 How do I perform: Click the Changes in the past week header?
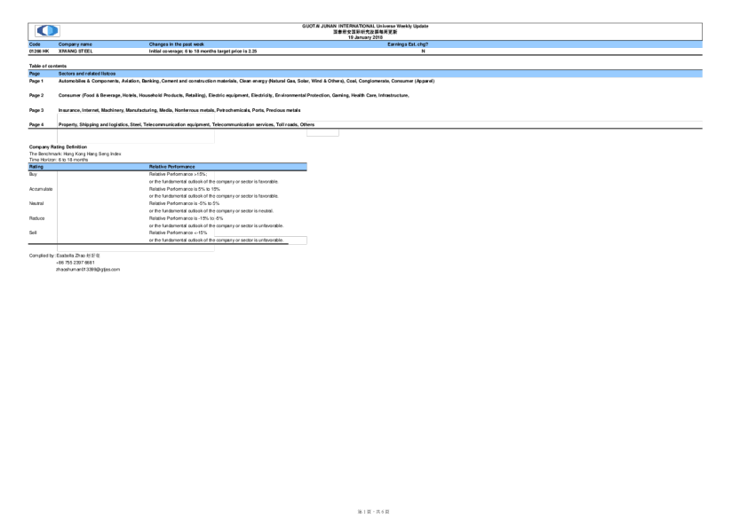[x=177, y=43]
